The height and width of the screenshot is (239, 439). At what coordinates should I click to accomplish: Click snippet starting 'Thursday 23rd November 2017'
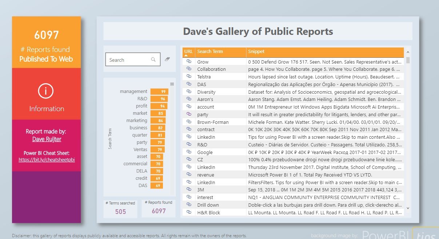(324, 167)
